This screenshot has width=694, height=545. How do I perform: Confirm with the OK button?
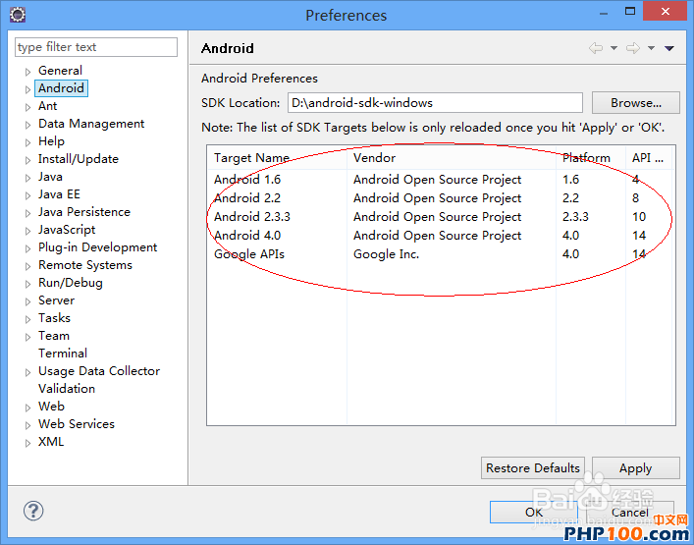(533, 513)
